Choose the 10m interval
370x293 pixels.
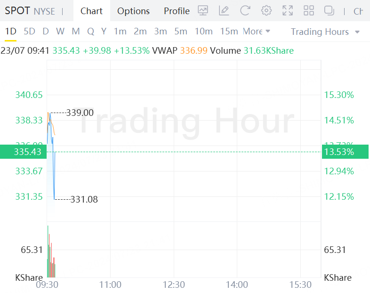click(204, 31)
